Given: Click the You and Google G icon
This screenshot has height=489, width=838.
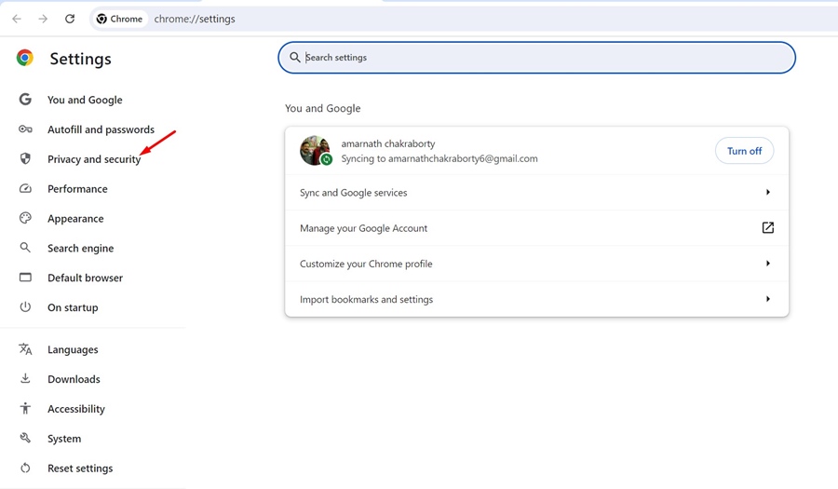Looking at the screenshot, I should tap(25, 100).
